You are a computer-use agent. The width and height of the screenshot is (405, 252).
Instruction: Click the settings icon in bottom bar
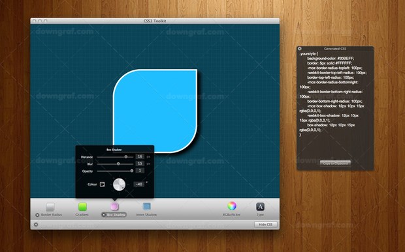coord(36,225)
